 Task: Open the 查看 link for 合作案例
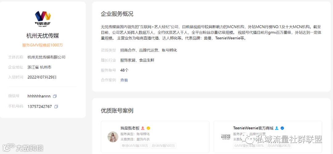click(x=124, y=80)
